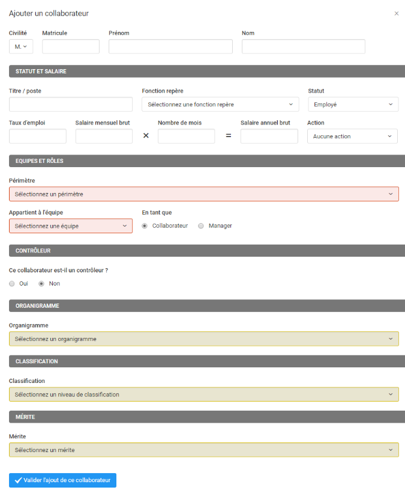Expand the Fonction repère dropdown
Viewport: 405px width, 499px height.
point(220,105)
